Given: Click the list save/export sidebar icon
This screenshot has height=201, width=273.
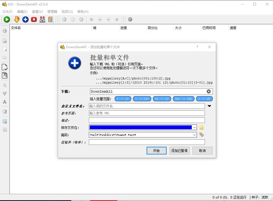Looking at the screenshot, I should tap(5, 130).
